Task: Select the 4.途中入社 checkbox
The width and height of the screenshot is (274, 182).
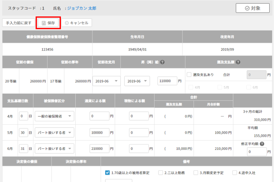Action: 235,173
